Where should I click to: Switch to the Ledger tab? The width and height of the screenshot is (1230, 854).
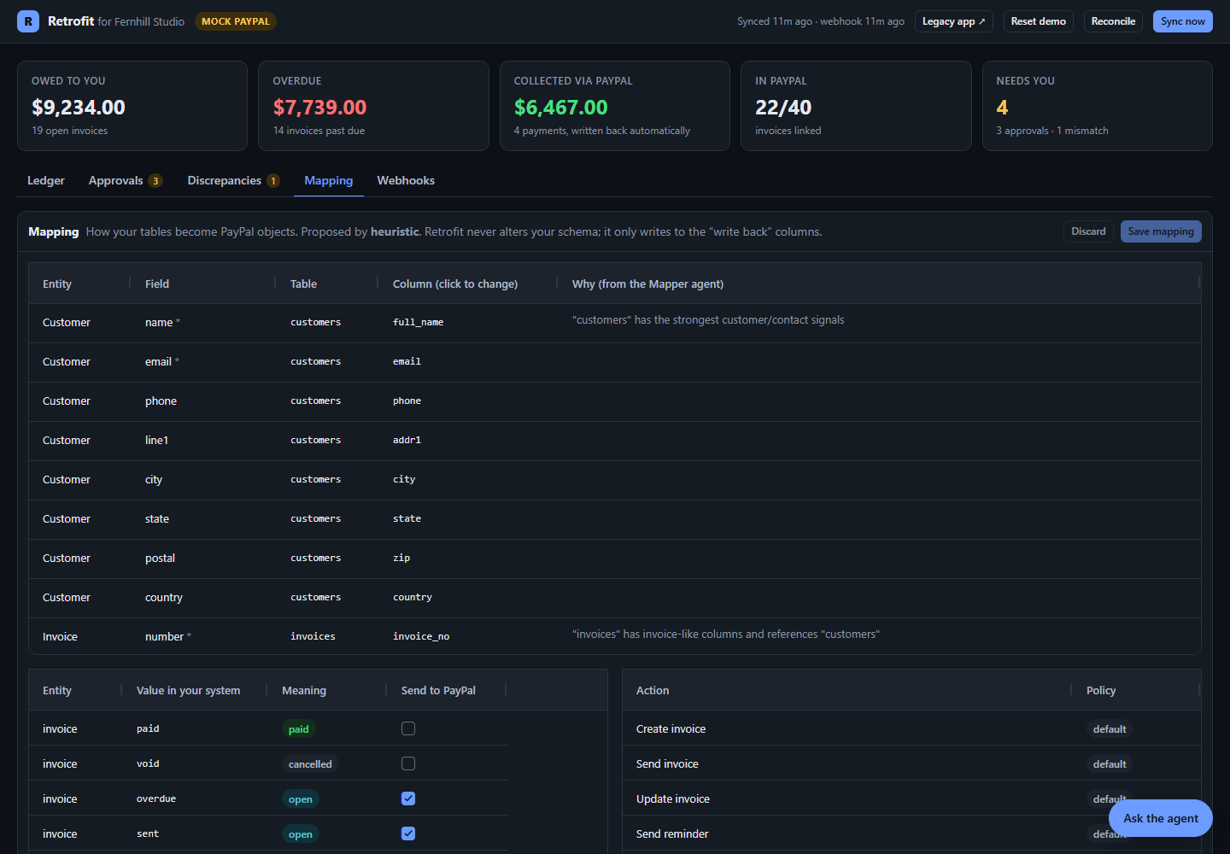click(46, 180)
